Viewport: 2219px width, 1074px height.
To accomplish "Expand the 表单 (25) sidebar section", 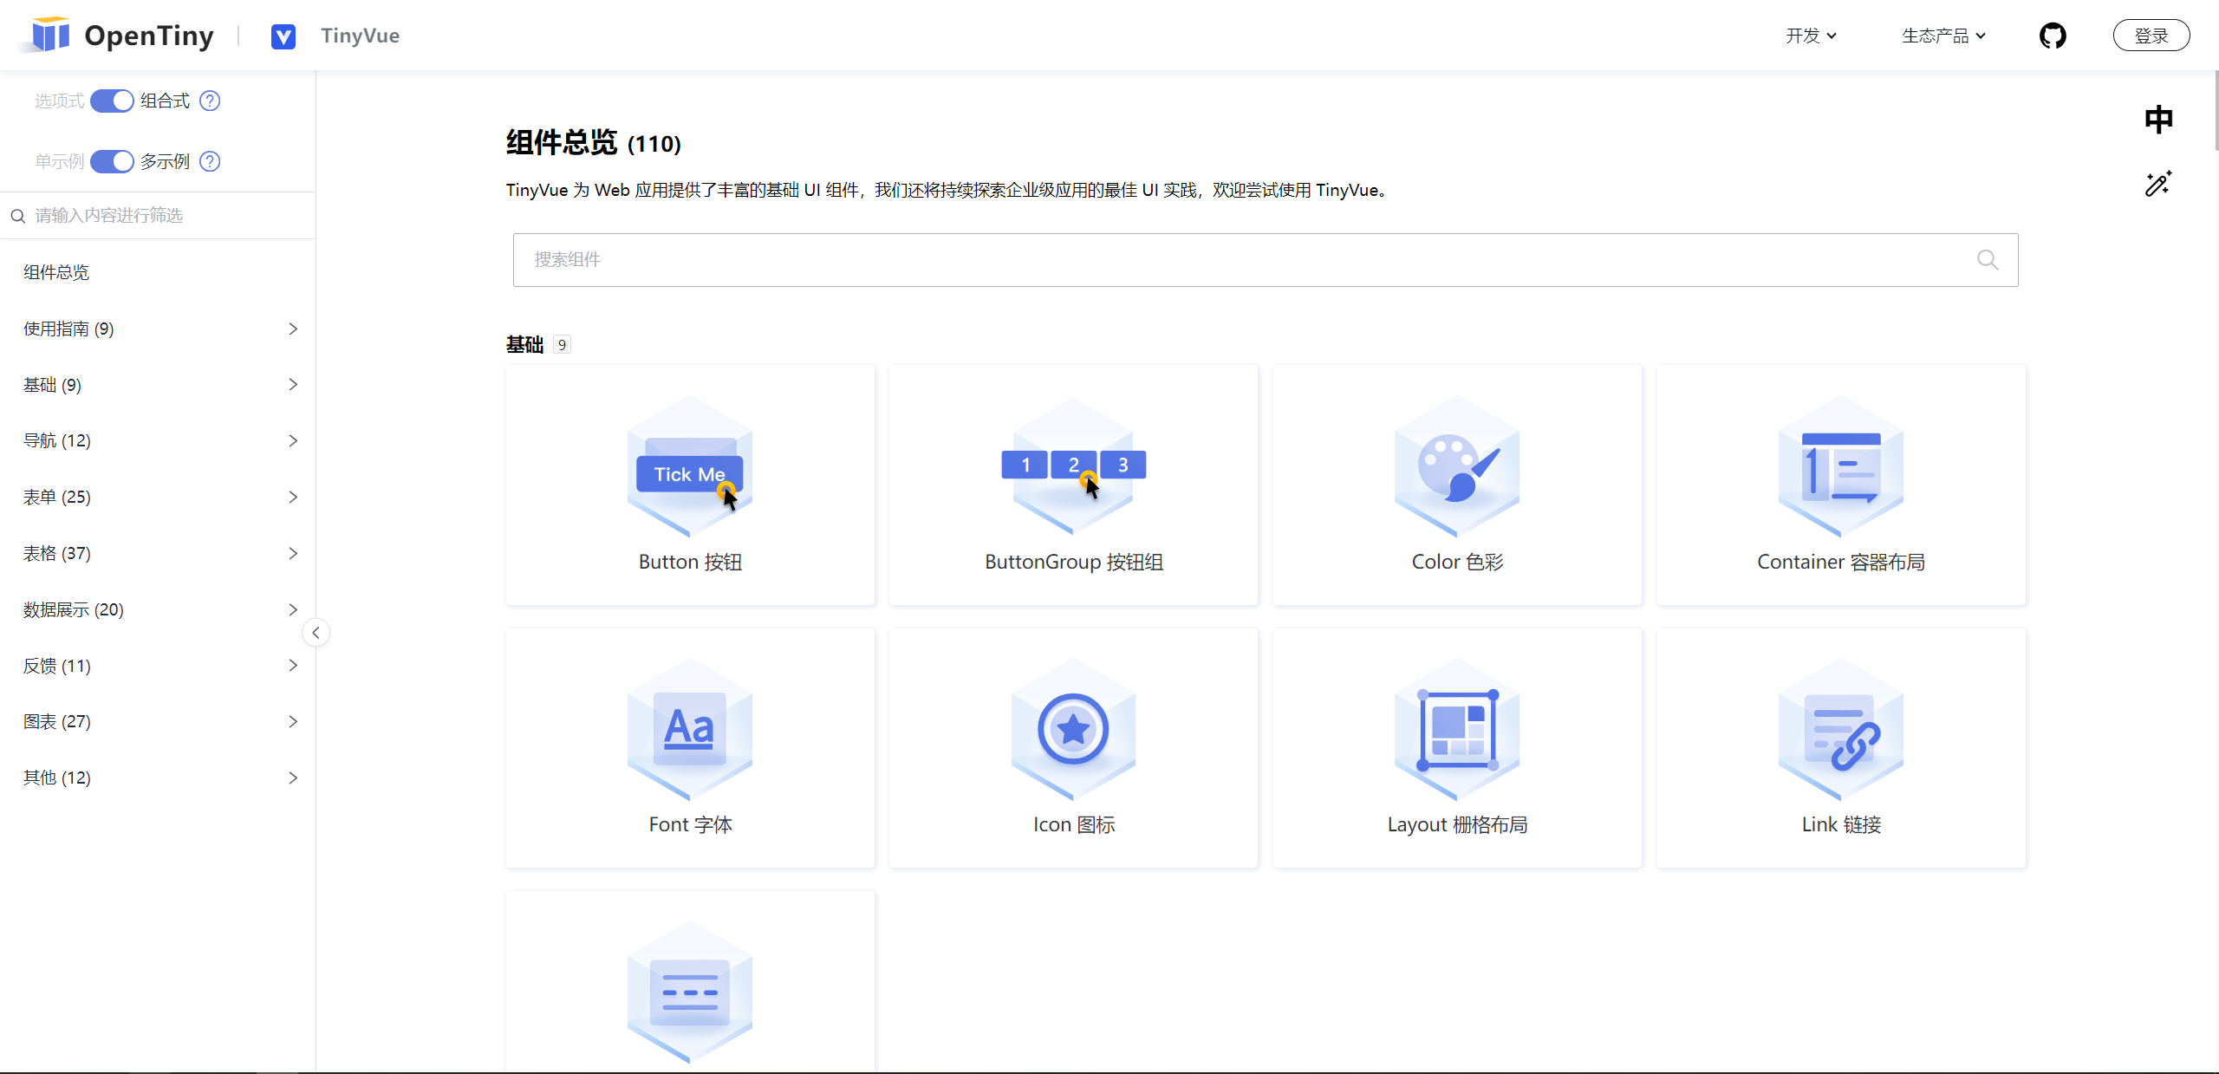I will [x=159, y=497].
